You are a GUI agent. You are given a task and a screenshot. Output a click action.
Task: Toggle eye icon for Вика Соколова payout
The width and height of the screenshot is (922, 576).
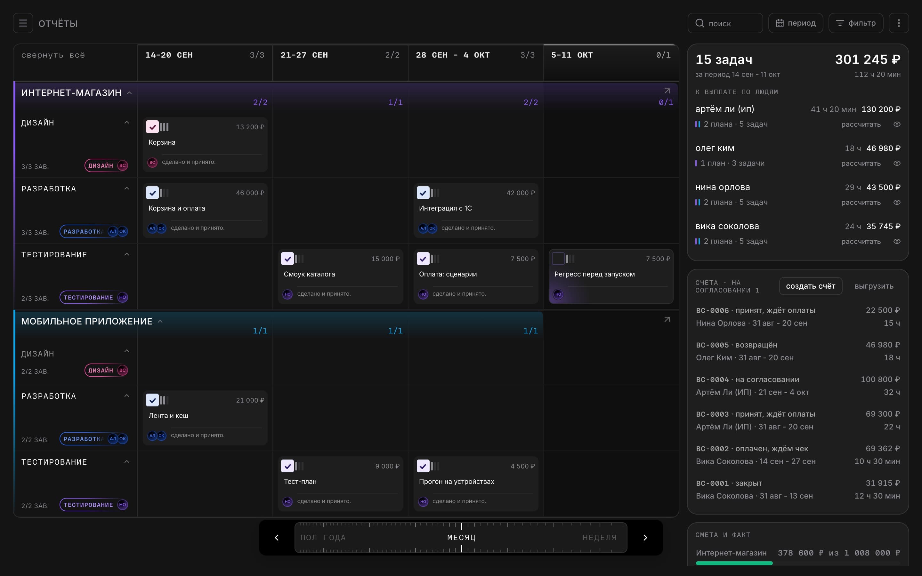[897, 241]
